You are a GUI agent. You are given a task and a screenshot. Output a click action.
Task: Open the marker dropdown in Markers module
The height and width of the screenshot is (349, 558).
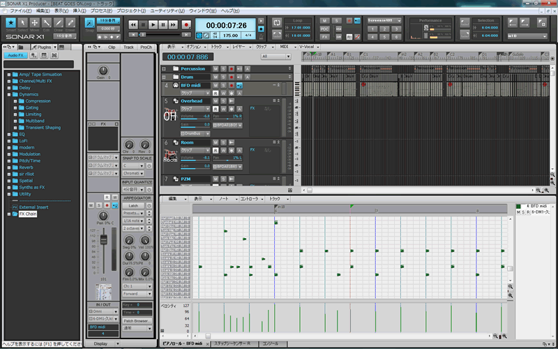(x=545, y=36)
